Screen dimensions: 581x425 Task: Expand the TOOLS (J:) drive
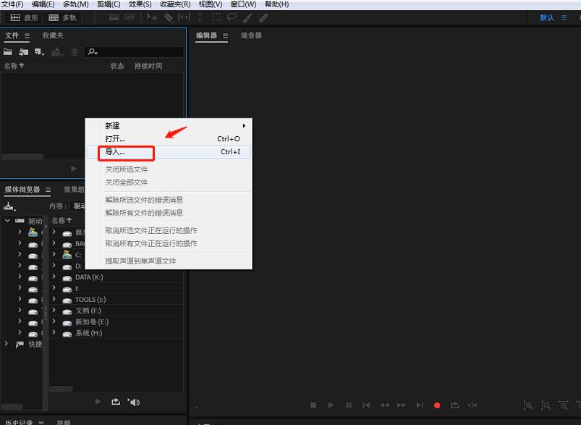[x=54, y=299]
